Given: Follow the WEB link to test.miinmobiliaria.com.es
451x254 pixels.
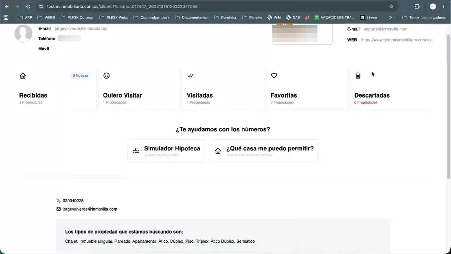Looking at the screenshot, I should click(x=396, y=40).
